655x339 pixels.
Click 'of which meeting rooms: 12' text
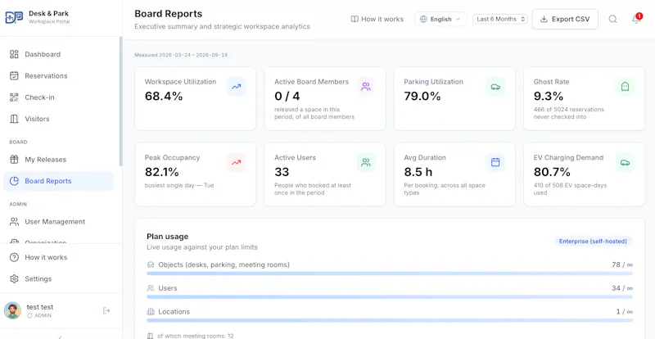point(196,336)
